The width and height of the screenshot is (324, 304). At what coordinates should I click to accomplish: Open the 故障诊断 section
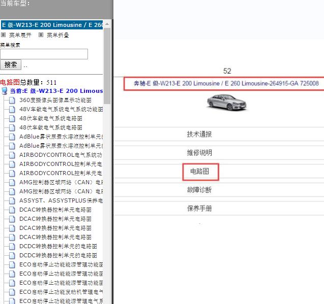click(x=199, y=190)
